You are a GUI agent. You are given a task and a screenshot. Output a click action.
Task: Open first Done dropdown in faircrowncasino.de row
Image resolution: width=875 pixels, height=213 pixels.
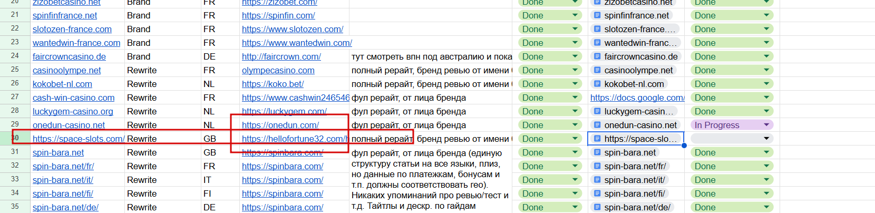click(x=550, y=56)
